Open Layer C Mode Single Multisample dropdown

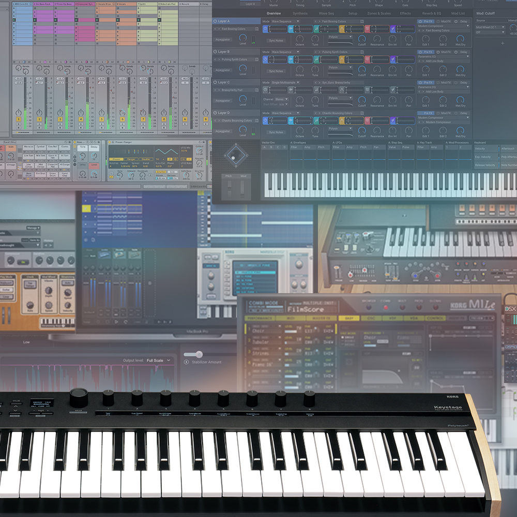click(285, 82)
